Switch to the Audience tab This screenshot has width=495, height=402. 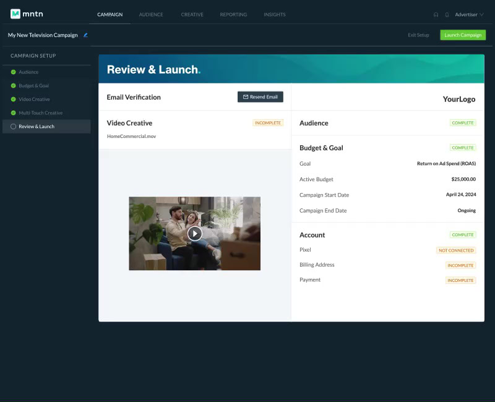pyautogui.click(x=152, y=14)
